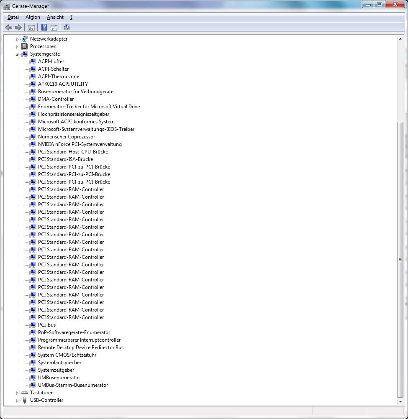
Task: Select ACPI-Thermozone device
Action: [59, 77]
